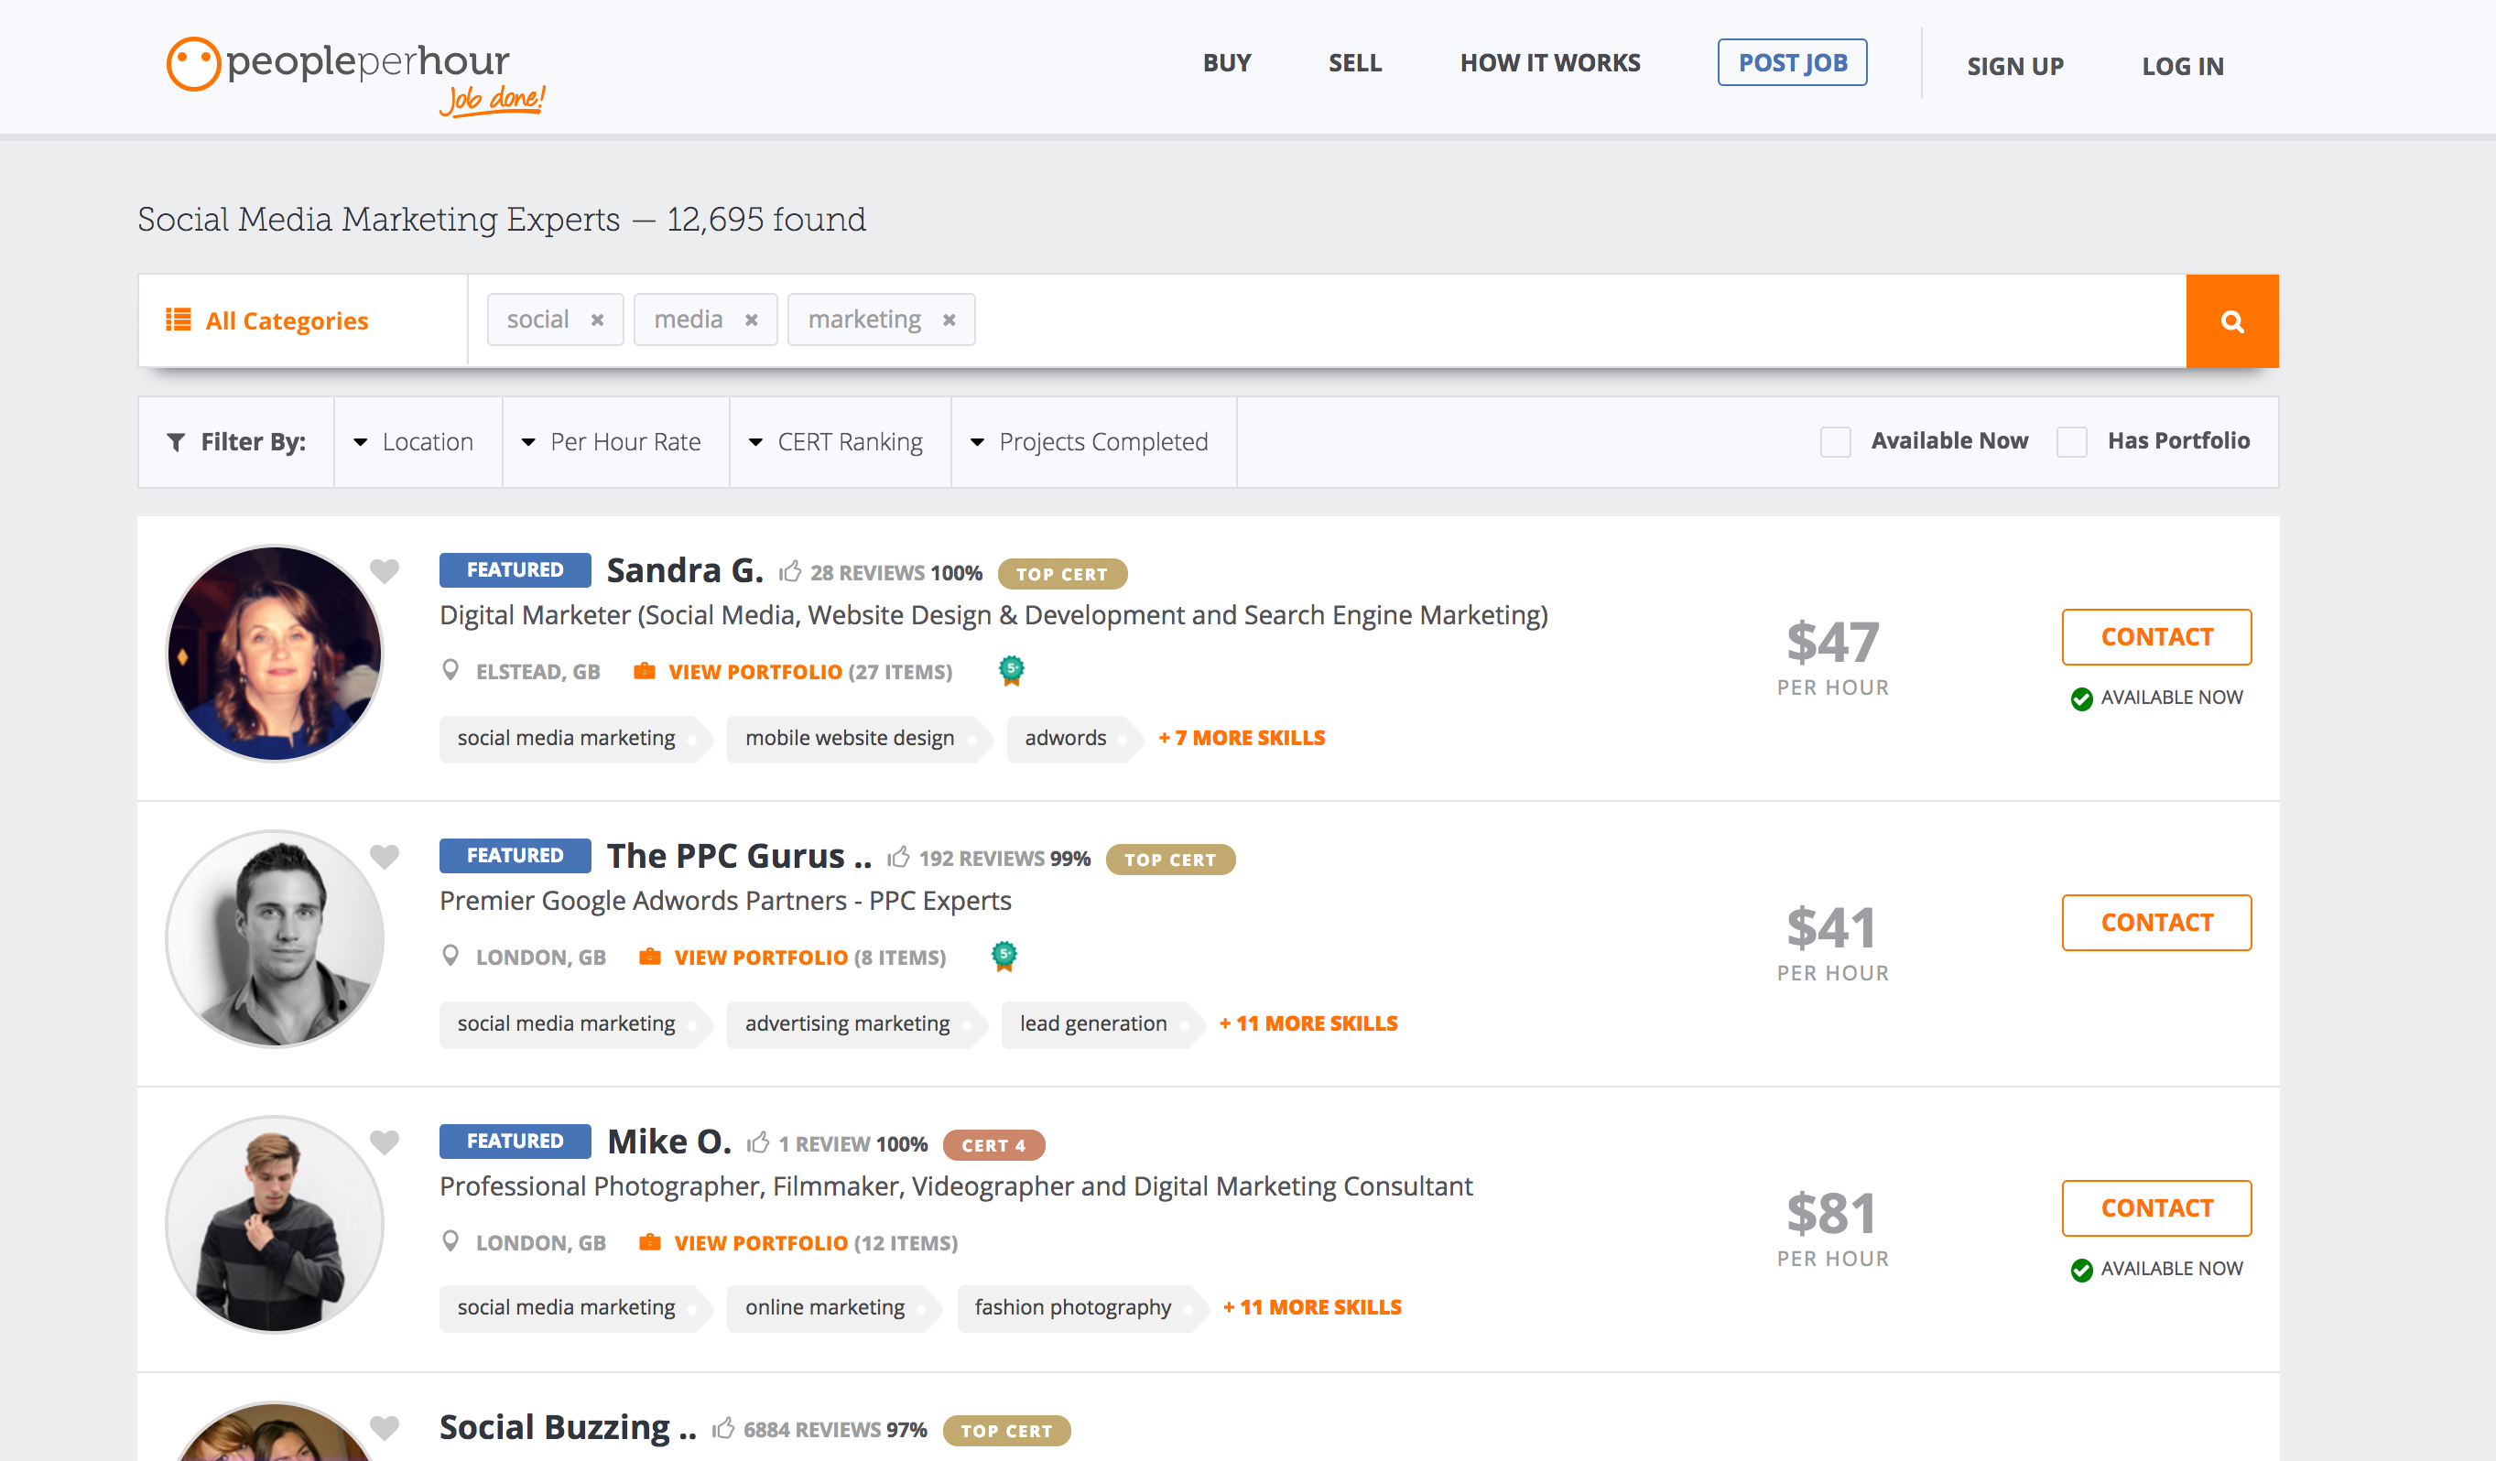The height and width of the screenshot is (1461, 2496).
Task: Open the All Categories selector
Action: pos(302,319)
